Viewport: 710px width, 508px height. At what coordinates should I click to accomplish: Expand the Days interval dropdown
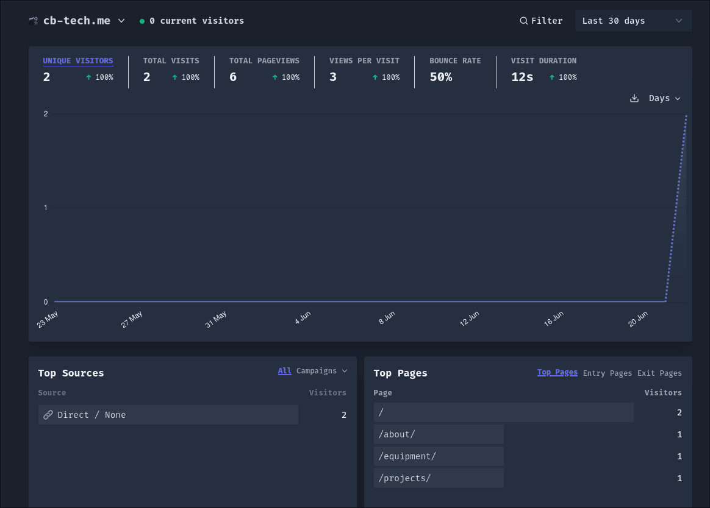(x=664, y=98)
